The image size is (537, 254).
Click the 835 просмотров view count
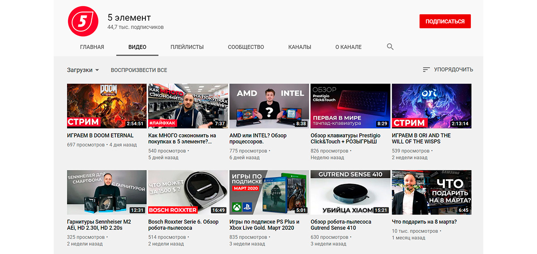click(248, 237)
